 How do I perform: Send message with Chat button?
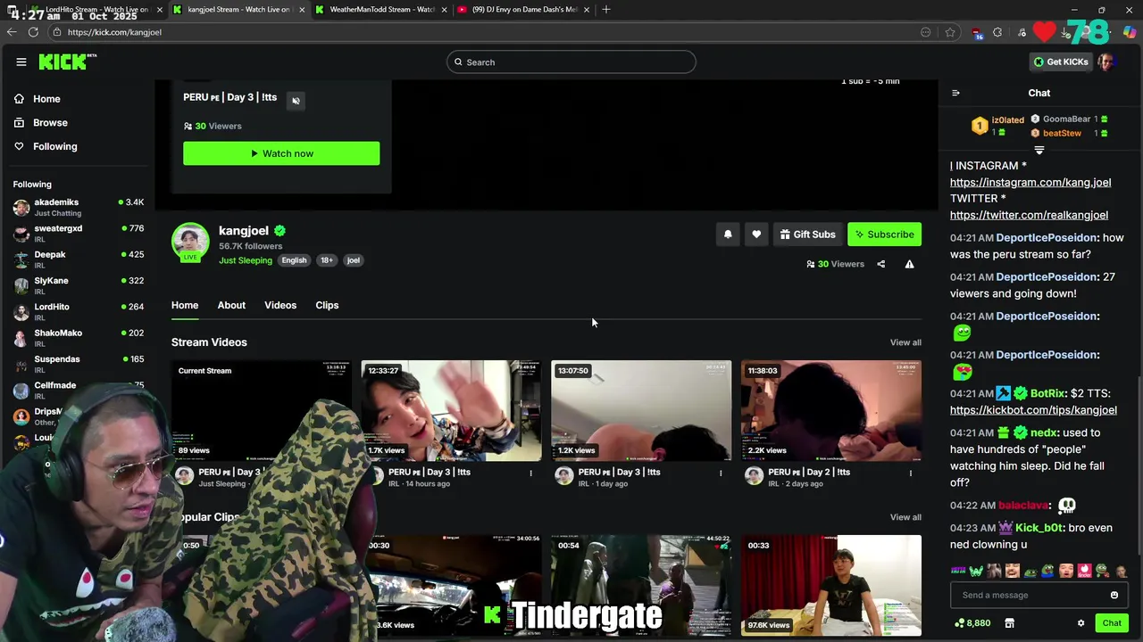(1112, 623)
